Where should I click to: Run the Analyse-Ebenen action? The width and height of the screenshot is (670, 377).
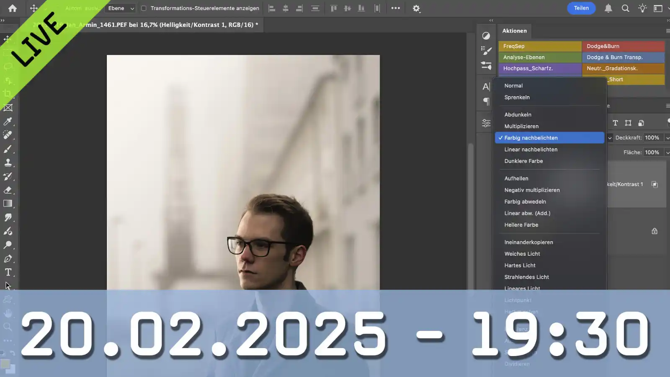540,57
